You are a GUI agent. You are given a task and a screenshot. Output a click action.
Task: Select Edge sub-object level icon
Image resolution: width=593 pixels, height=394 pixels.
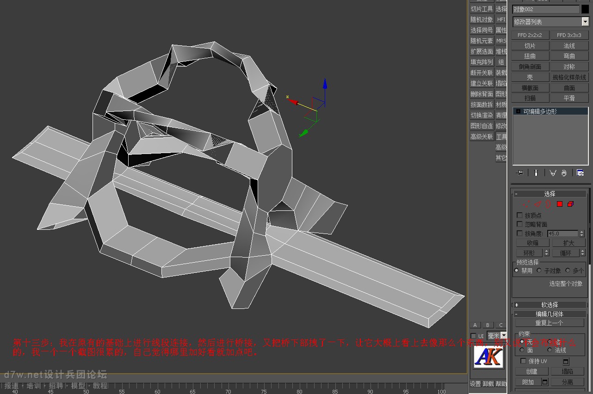tap(537, 204)
